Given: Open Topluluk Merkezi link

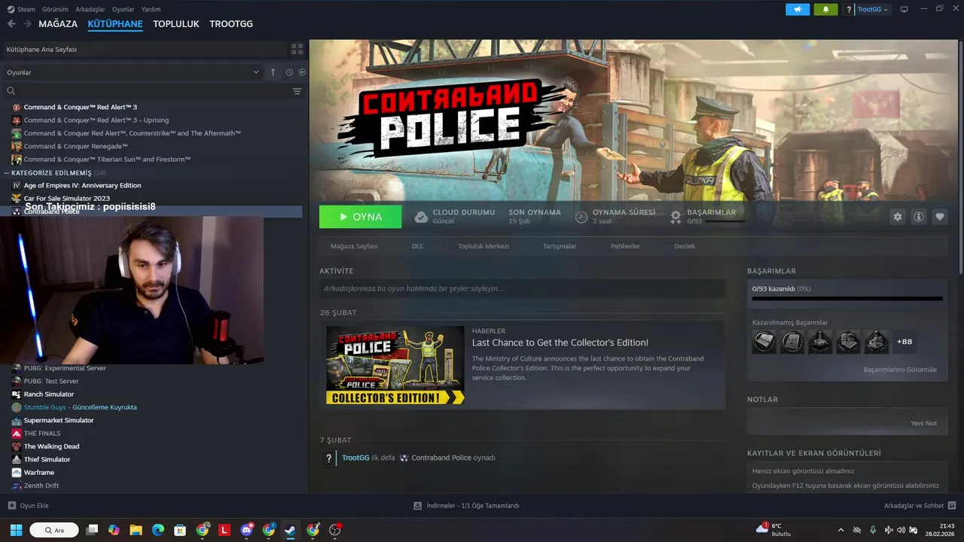Looking at the screenshot, I should 484,246.
